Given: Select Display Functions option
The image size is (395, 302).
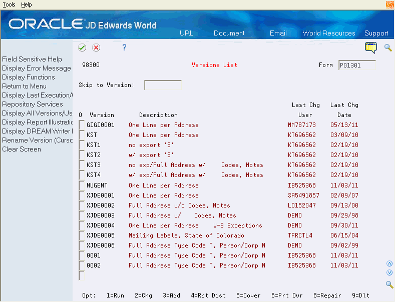Looking at the screenshot, I should (x=29, y=77).
